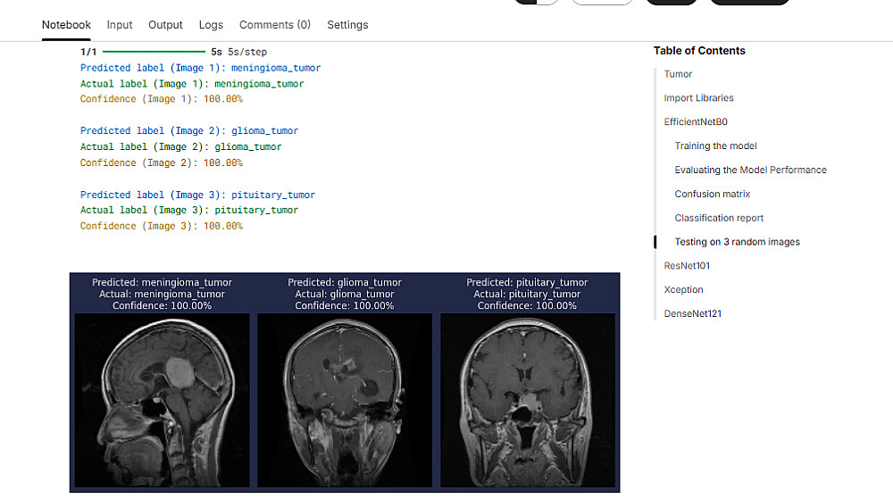Go to Confusion matrix section

pos(712,195)
